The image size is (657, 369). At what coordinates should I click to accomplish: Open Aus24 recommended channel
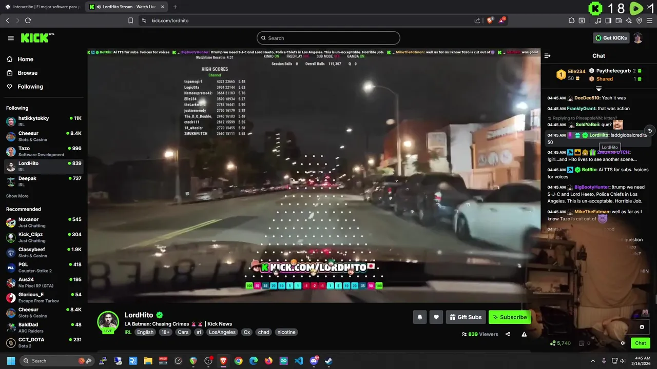44,282
